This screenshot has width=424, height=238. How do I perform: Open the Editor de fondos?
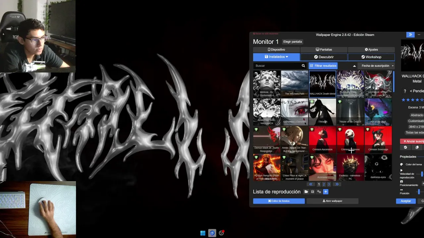279,201
